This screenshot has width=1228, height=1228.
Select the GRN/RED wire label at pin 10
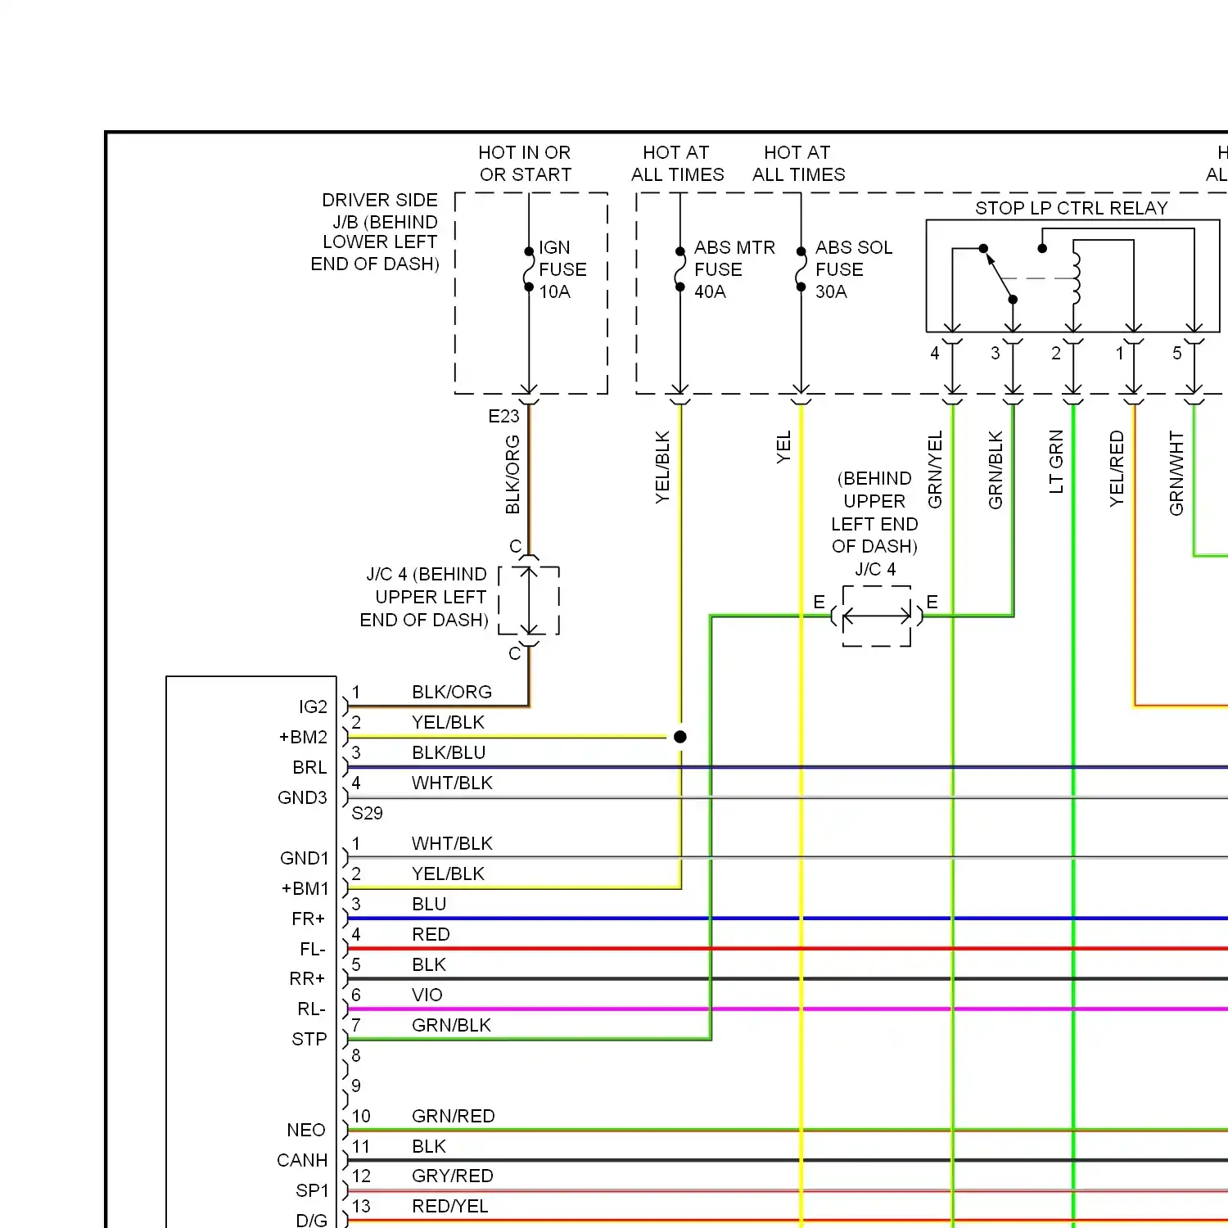coord(454,1116)
